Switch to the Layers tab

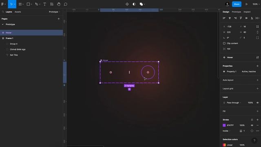point(9,12)
